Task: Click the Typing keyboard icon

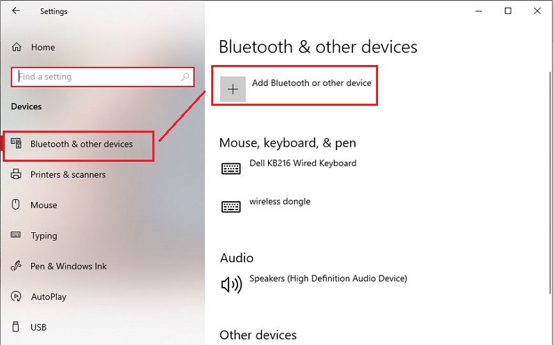Action: 16,236
